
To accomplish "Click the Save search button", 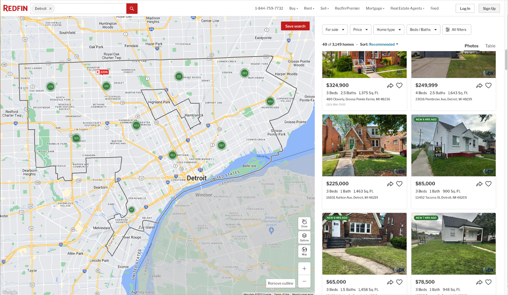I will pos(295,26).
